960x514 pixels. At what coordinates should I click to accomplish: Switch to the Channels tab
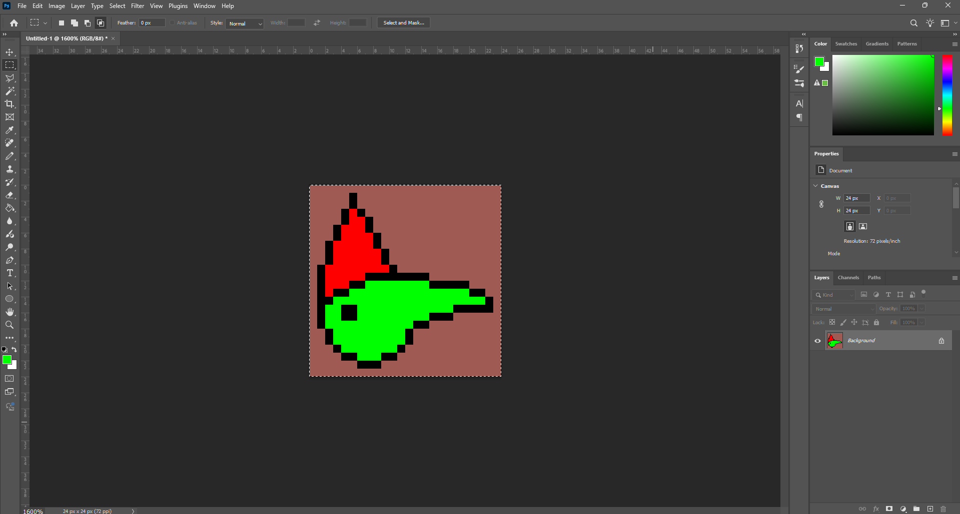click(x=848, y=278)
